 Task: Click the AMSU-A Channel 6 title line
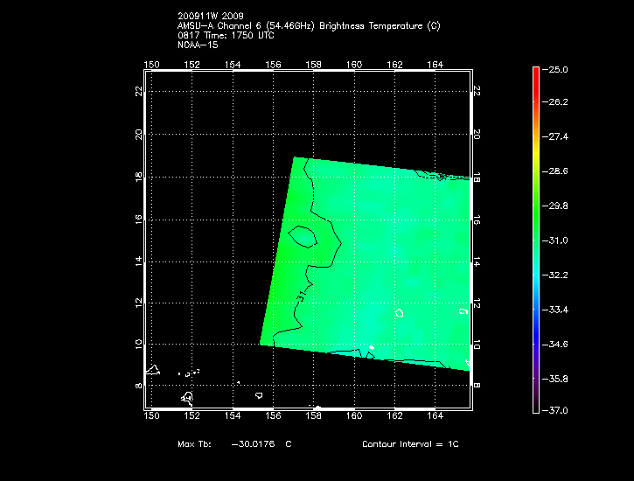pyautogui.click(x=309, y=26)
